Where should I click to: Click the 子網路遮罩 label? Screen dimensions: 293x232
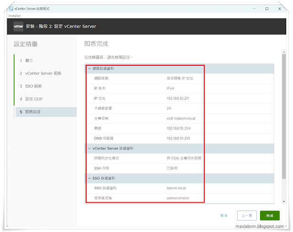(103, 108)
